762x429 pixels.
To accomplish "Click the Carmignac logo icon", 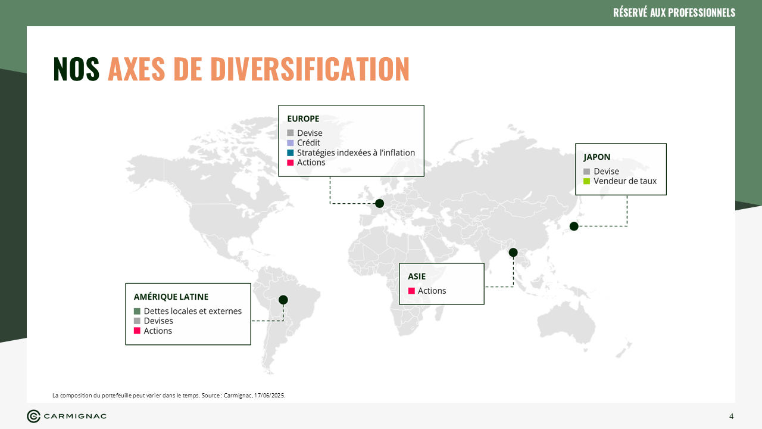I will point(33,416).
